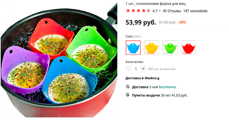Screen dimensions: 229x120
Task: Increase quantity with the plus button
Action: point(143,69)
